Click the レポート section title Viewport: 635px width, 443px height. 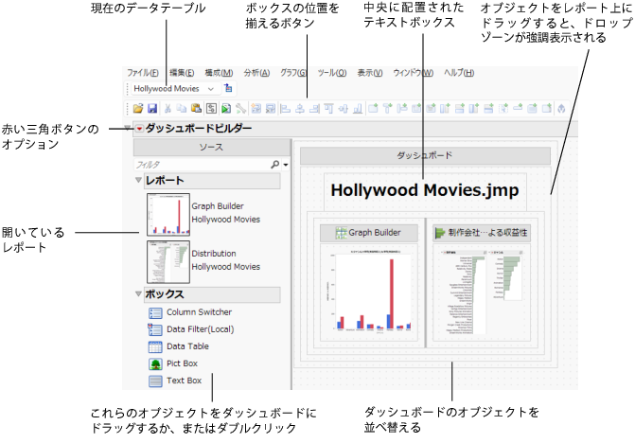[165, 181]
